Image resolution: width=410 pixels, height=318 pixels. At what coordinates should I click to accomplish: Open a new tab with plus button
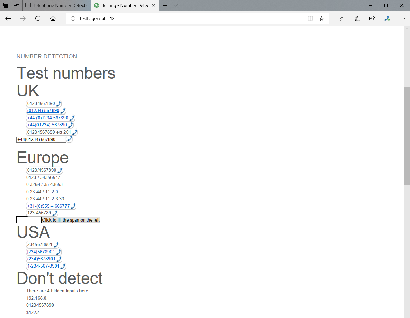pyautogui.click(x=165, y=5)
